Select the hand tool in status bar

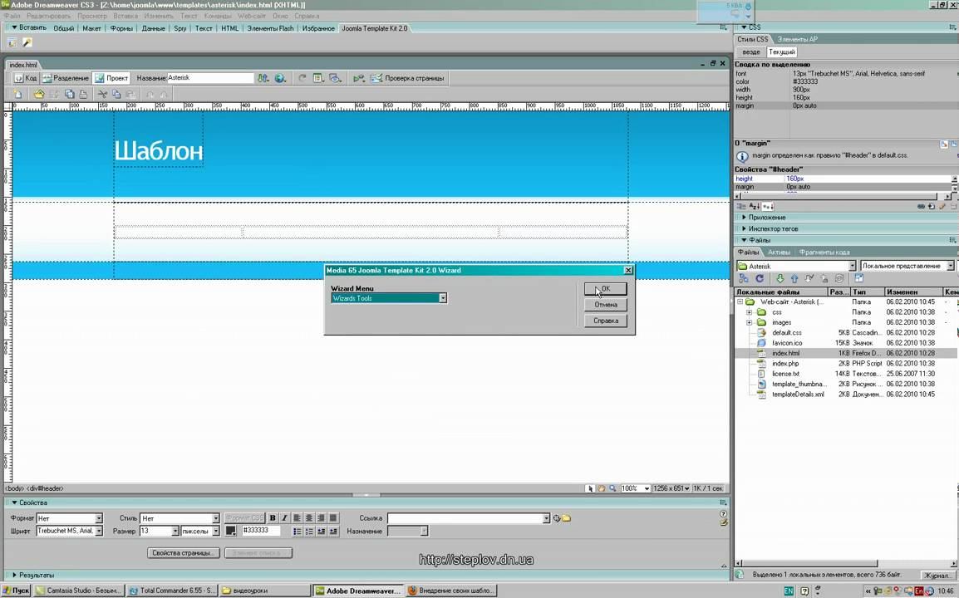pyautogui.click(x=601, y=488)
